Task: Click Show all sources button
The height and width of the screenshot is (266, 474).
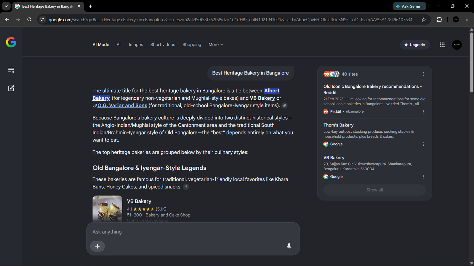Action: tap(374, 190)
